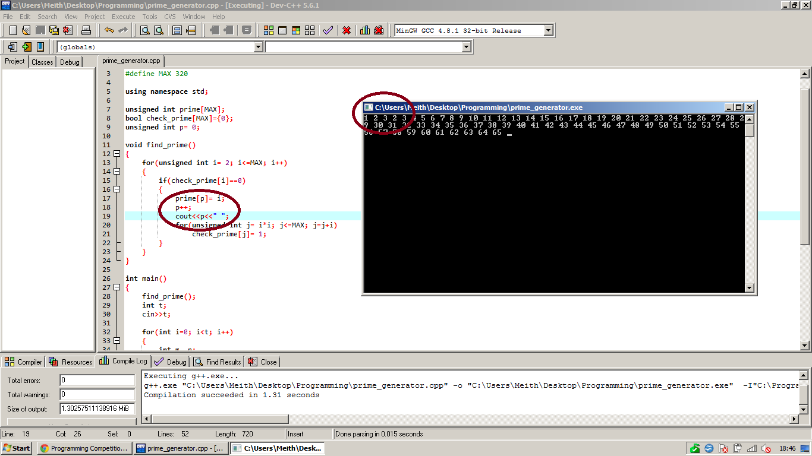Click the Compile and Run icon
The image size is (812, 456).
[x=296, y=30]
